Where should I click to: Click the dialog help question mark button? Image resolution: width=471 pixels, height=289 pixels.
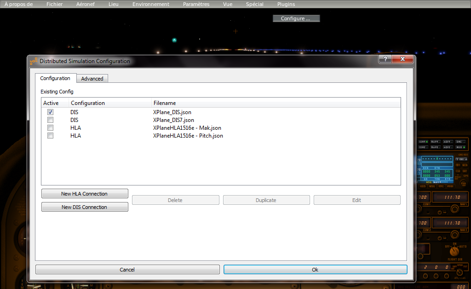click(385, 59)
